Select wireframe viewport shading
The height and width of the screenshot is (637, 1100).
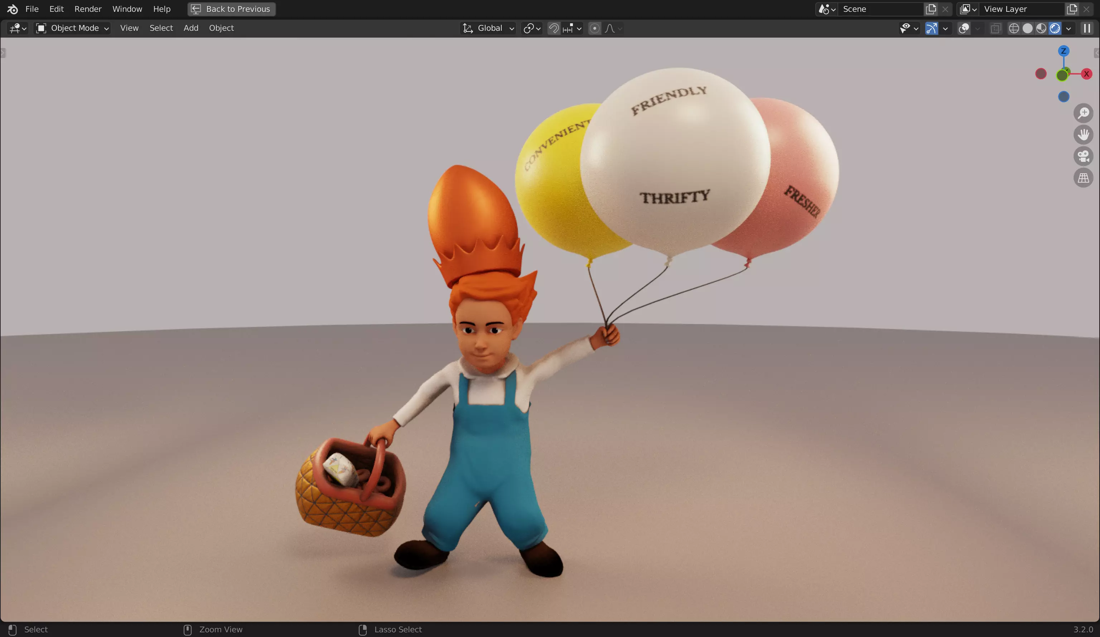click(1014, 28)
